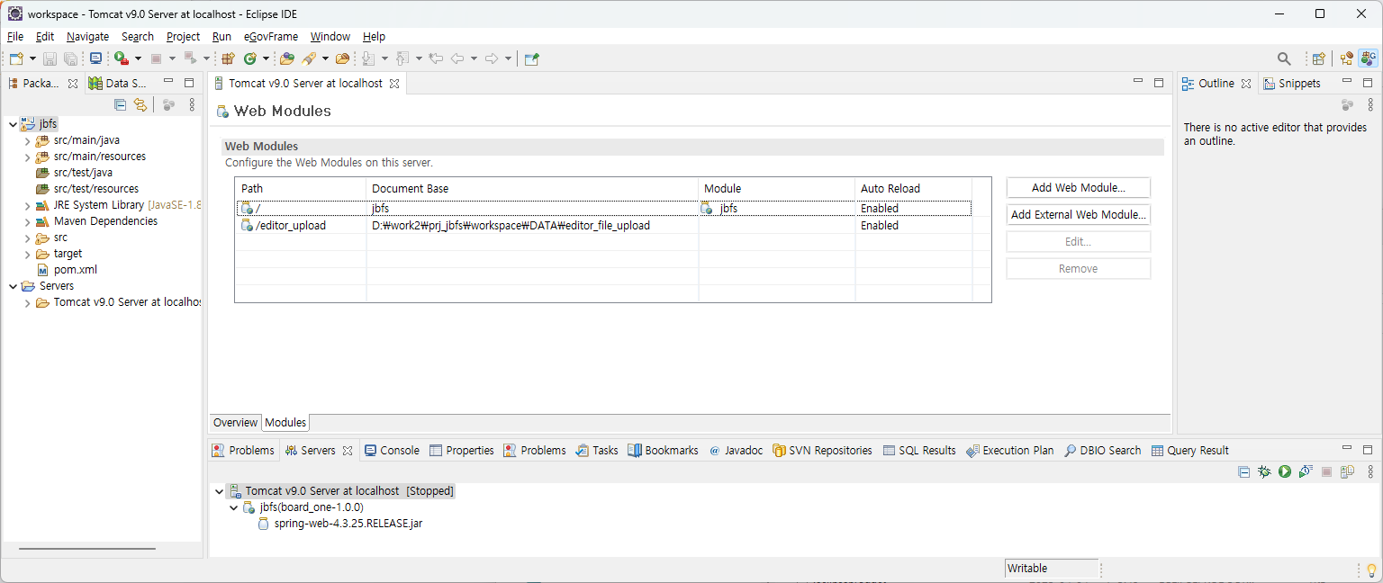1383x583 pixels.
Task: Click the Auto Reload column header
Action: 913,188
